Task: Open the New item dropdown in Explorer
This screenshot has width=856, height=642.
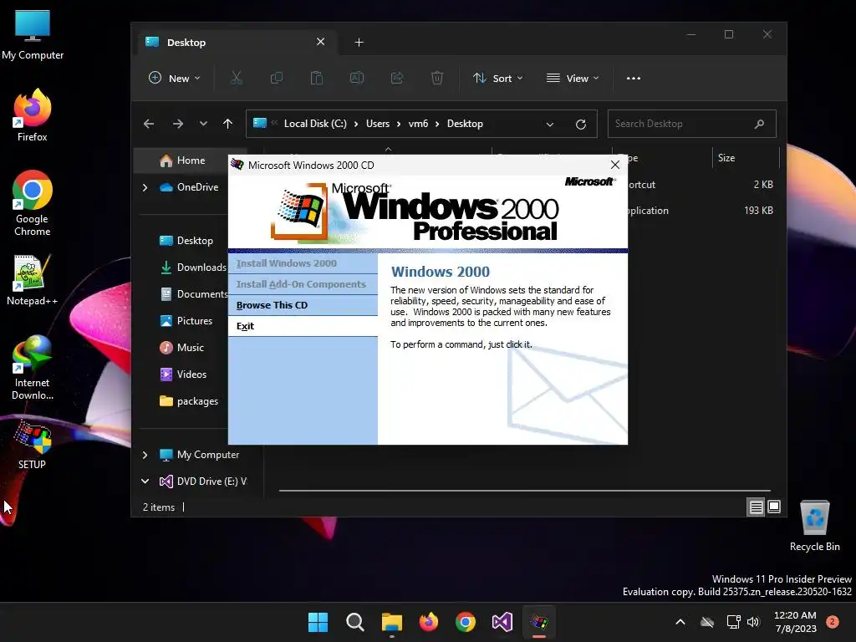Action: click(175, 78)
